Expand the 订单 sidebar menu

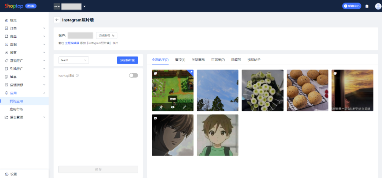[x=24, y=28]
